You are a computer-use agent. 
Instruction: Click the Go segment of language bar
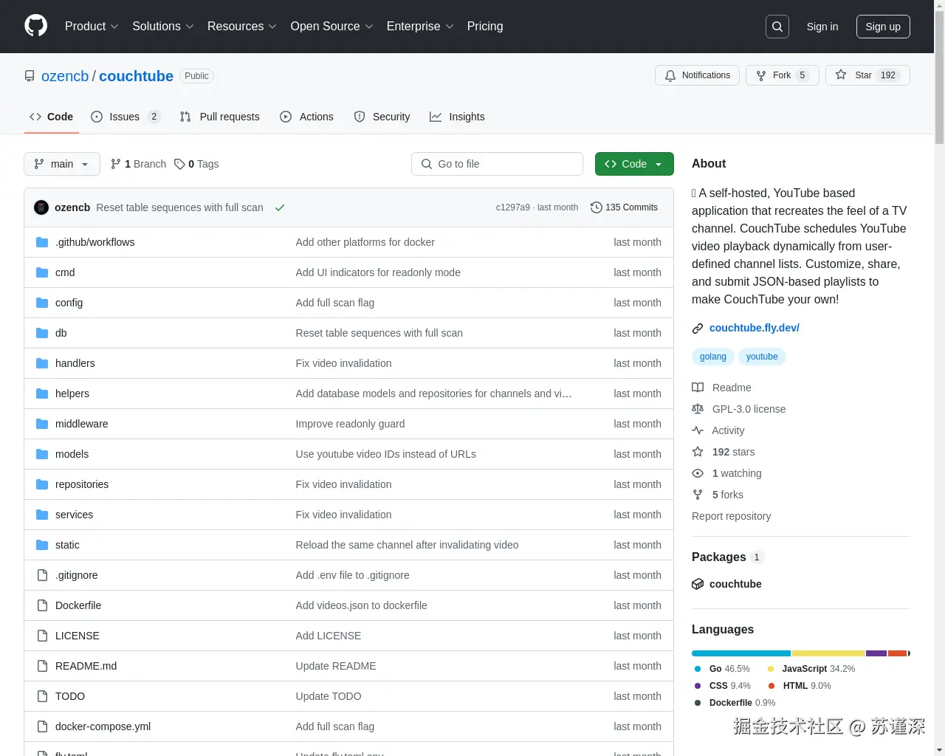coord(741,653)
